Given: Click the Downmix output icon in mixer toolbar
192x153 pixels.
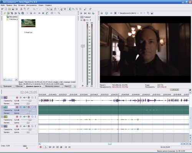Looking at the screenshot, I should coord(85,13).
